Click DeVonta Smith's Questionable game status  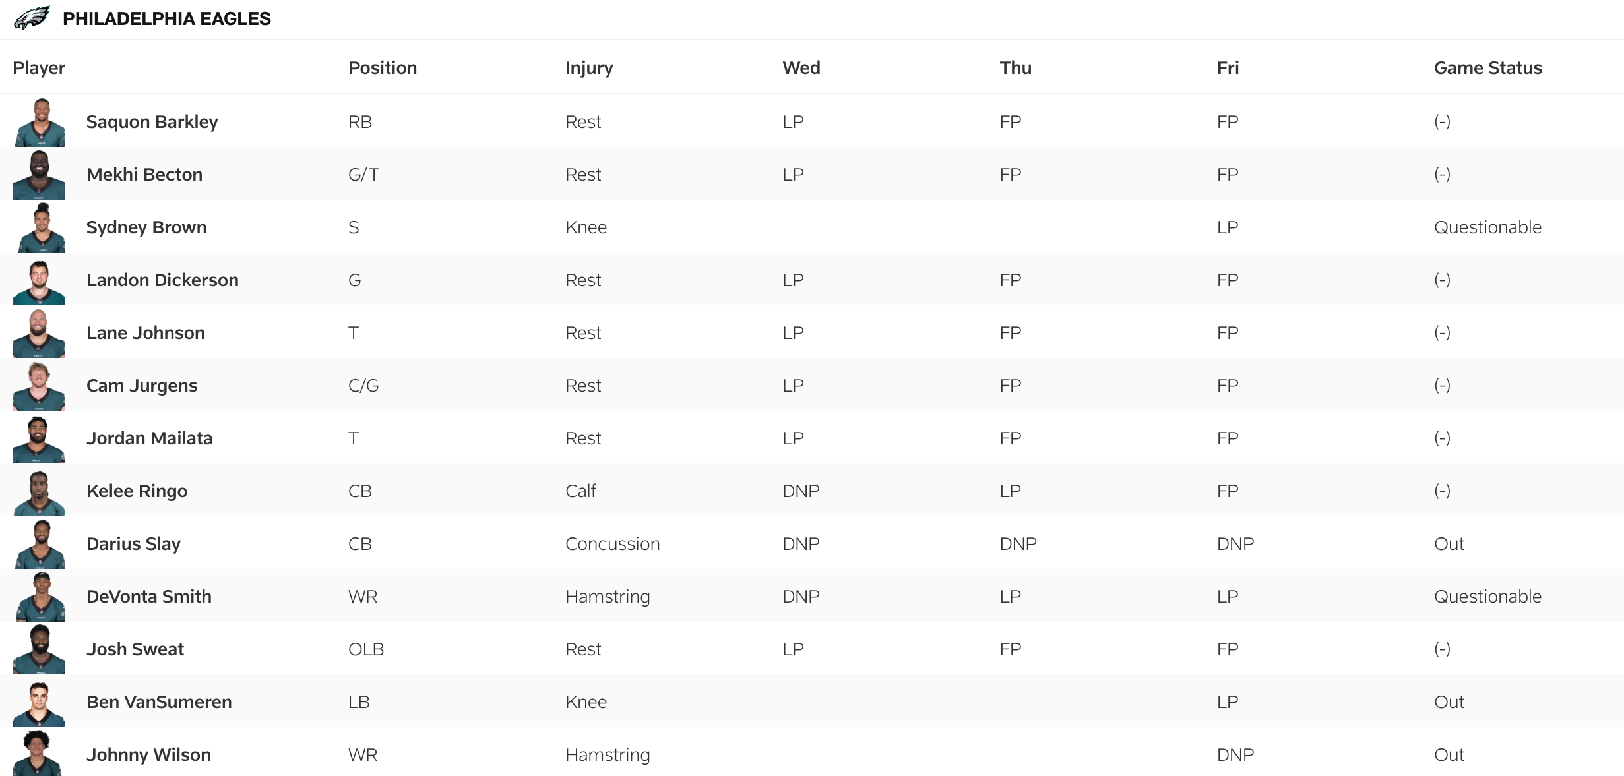click(1487, 597)
